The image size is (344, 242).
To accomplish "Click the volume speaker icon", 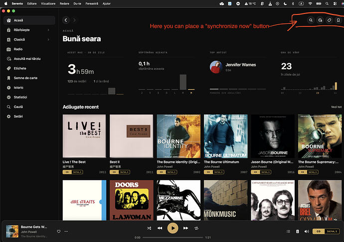I will tap(307, 231).
